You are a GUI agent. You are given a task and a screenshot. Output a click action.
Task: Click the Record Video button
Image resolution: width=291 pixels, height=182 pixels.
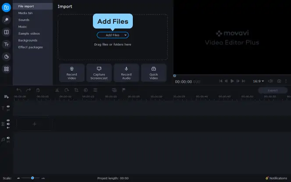click(x=71, y=73)
